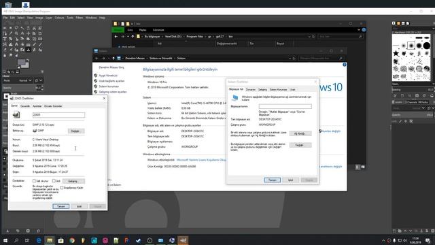Screen dimensions: 435x245
Task: Select the Zoom magnifier tool in toolbox
Action: point(16,33)
